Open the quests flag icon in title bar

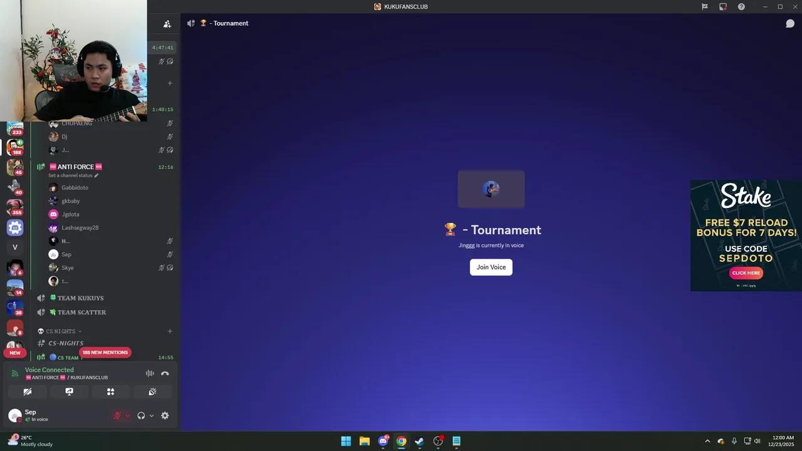pos(704,7)
